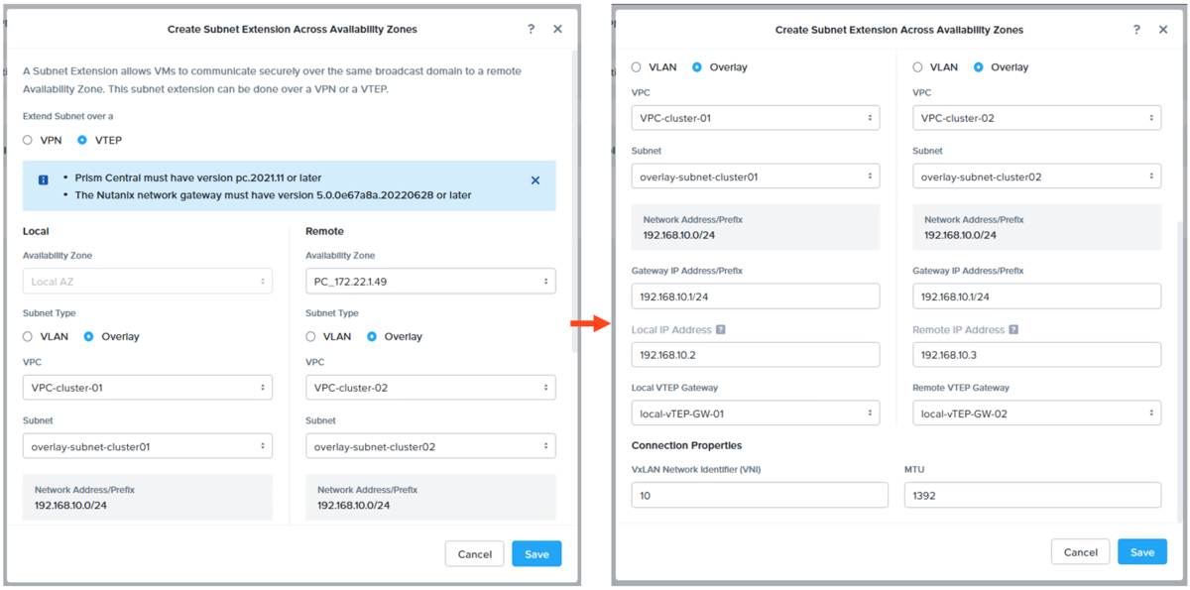Viewport: 1190px width, 590px height.
Task: Open VPC-cluster-01 dropdown in left dialog
Action: click(x=148, y=388)
